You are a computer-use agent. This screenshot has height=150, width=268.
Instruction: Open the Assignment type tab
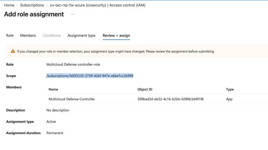[81, 35]
